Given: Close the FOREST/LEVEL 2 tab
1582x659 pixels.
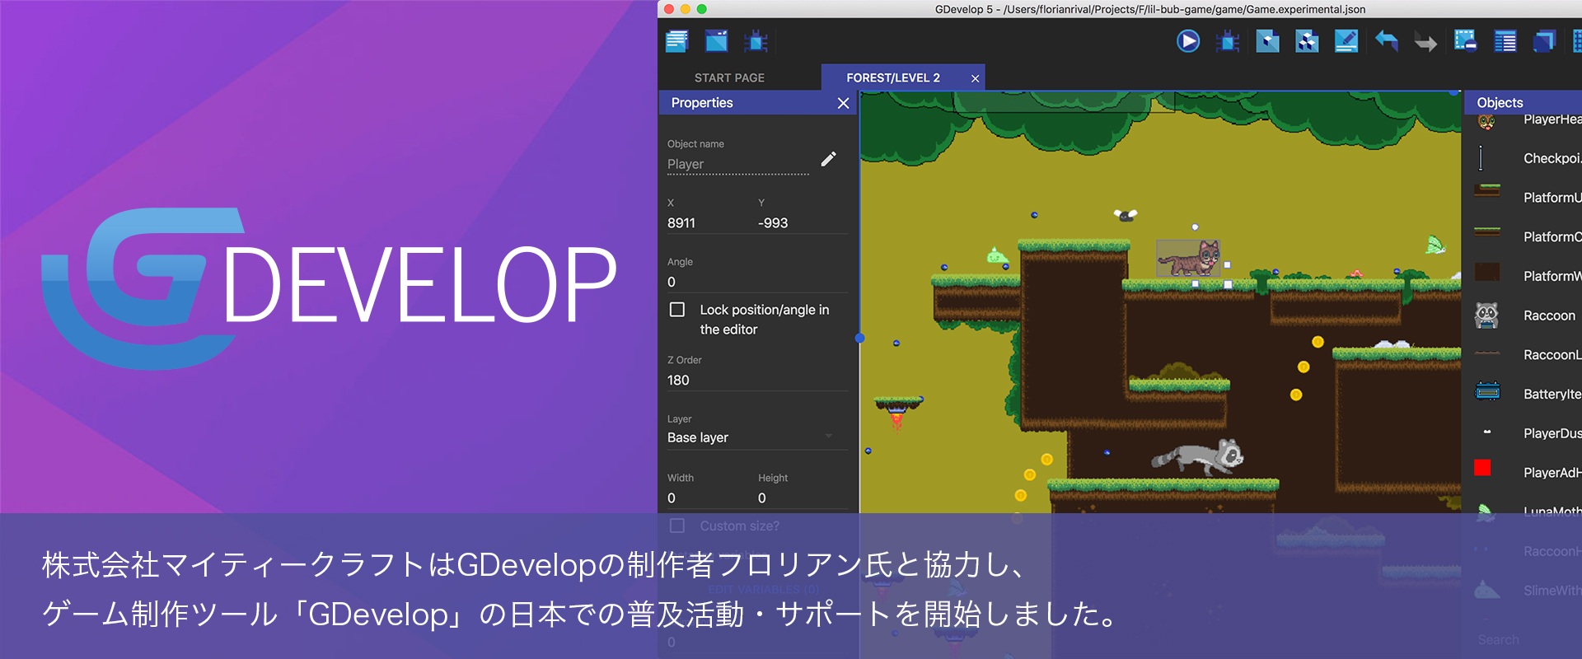Looking at the screenshot, I should pos(976,78).
